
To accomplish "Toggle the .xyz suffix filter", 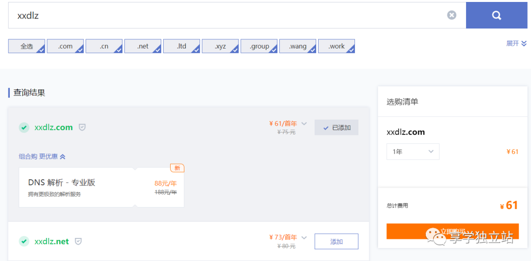I will pos(220,46).
